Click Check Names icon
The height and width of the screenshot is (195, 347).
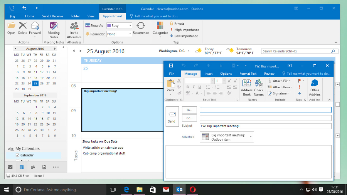pyautogui.click(x=259, y=87)
